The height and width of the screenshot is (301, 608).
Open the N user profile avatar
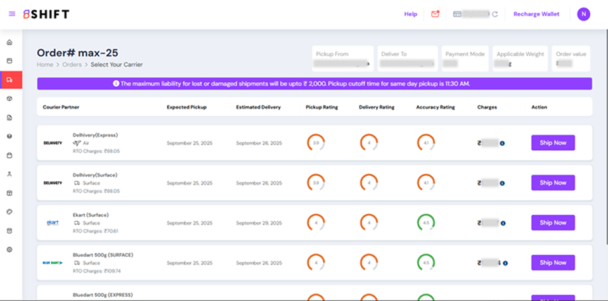[x=583, y=14]
